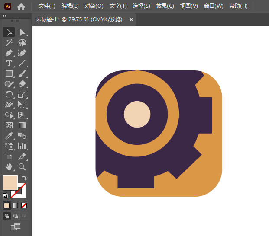Close the 未标题-1* document tab

(131, 19)
